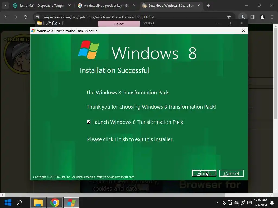Open the notifications bell icon
The width and height of the screenshot is (278, 208).
272,203
